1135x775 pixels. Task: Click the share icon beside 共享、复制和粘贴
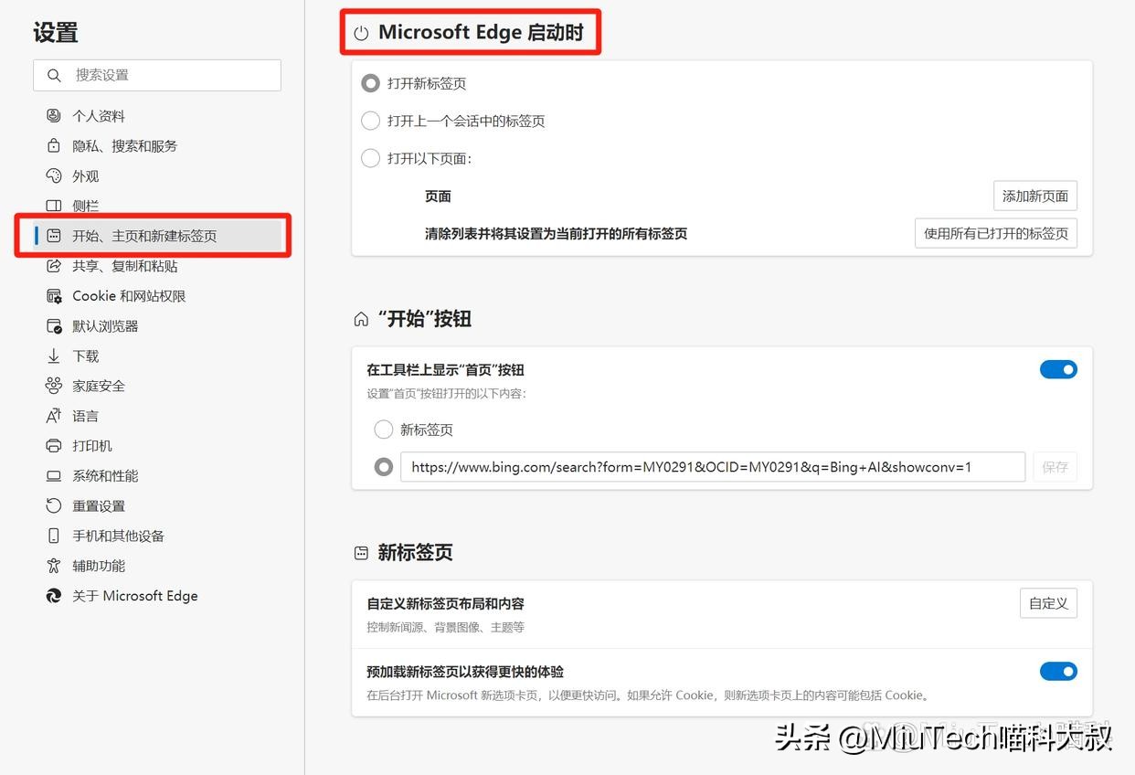point(54,266)
